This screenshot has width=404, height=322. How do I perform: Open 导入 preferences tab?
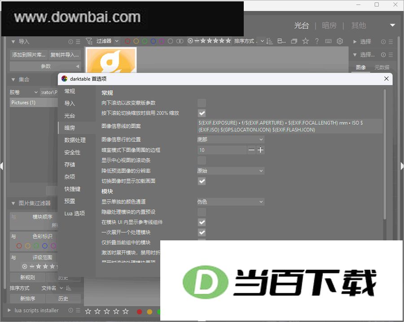pyautogui.click(x=70, y=104)
